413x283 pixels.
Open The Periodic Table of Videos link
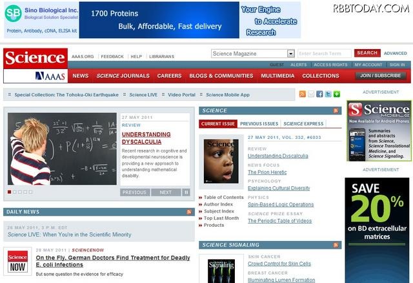click(x=279, y=221)
